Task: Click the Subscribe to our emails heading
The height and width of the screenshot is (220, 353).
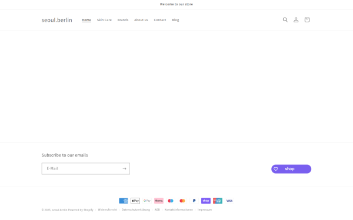Action: click(x=65, y=155)
